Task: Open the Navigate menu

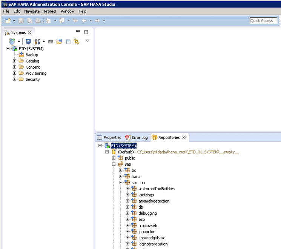Action: 32,11
